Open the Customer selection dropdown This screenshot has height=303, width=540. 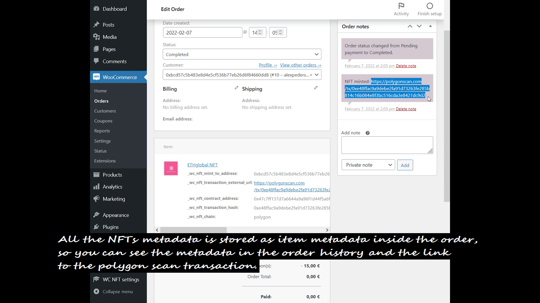point(242,75)
